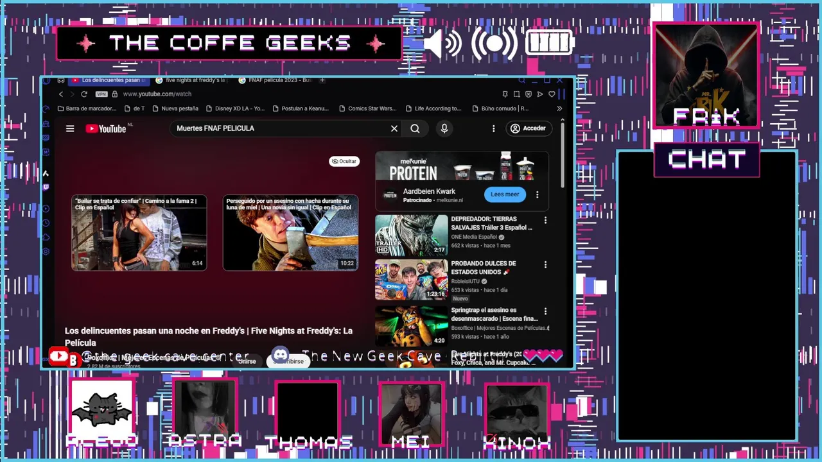The height and width of the screenshot is (462, 822).
Task: Open 'Búho cornudo | R...' bookmark
Action: 501,108
